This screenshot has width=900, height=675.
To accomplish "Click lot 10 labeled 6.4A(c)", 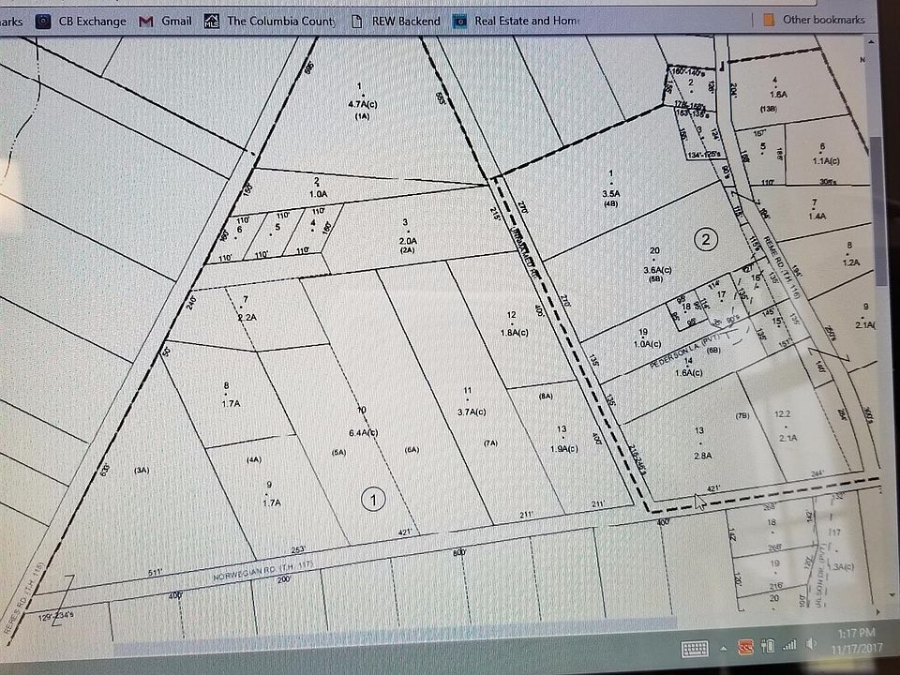I will tap(364, 422).
